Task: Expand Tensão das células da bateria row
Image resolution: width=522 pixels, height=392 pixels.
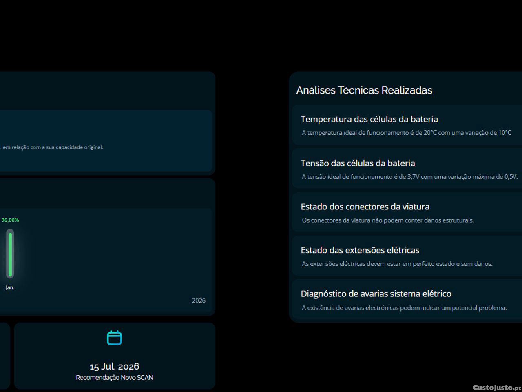Action: click(358, 163)
